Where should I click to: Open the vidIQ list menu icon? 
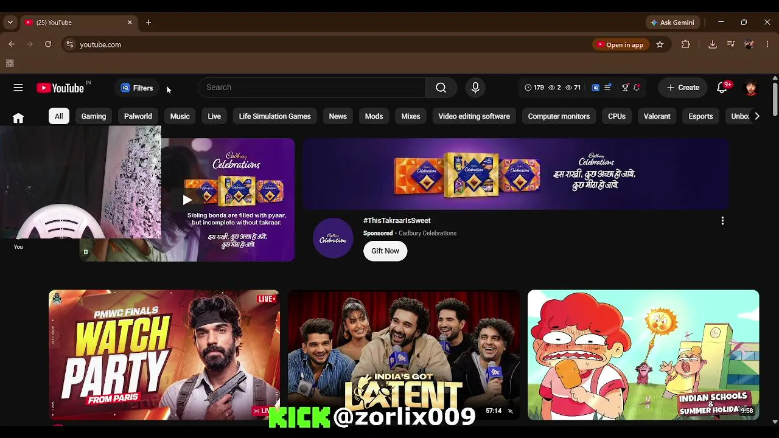point(607,88)
